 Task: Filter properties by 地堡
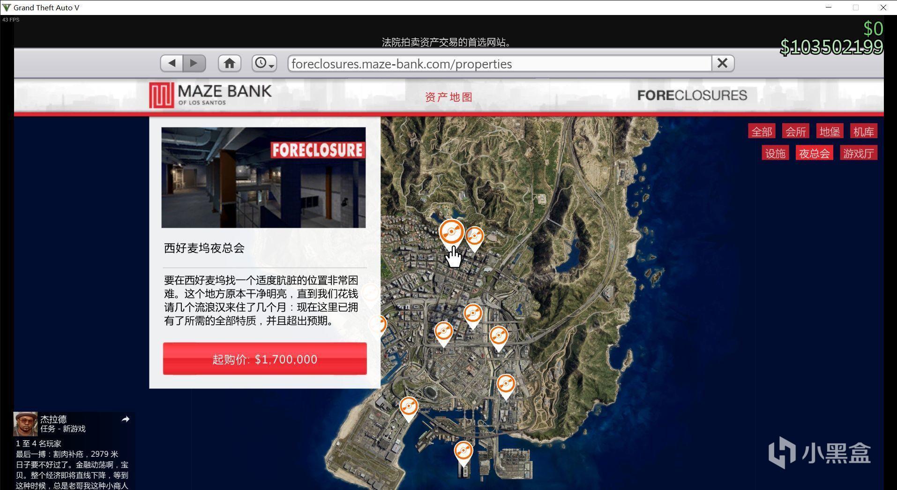pyautogui.click(x=830, y=132)
